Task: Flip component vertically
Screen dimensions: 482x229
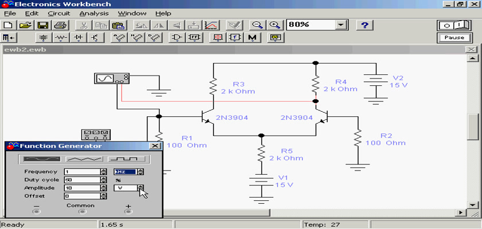Action: pyautogui.click(x=176, y=25)
